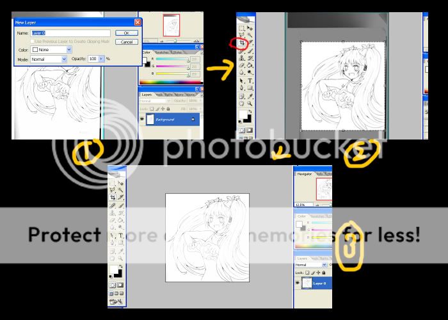This screenshot has height=320, width=448.
Task: Click the swap colors arrow in the top-right toolbox
Action: (251, 112)
